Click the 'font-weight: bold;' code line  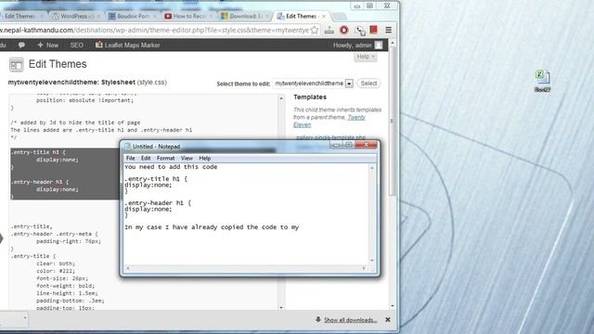(x=66, y=286)
